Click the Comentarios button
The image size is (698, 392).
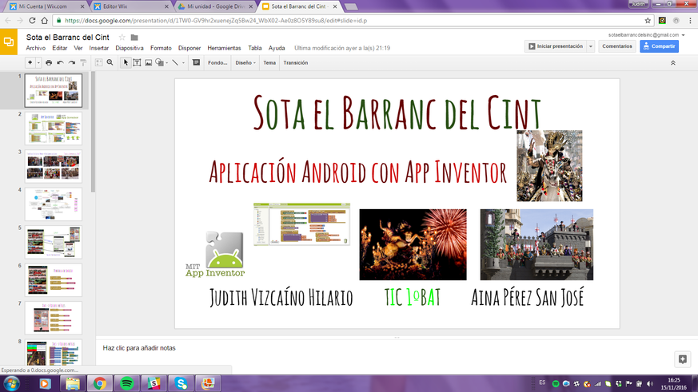tap(617, 46)
